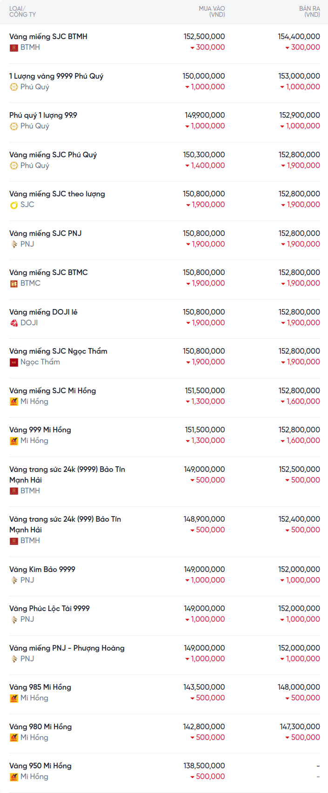The width and height of the screenshot is (328, 793).
Task: Click the Phú quý 1 lượng 99.9 title
Action: pos(43,115)
